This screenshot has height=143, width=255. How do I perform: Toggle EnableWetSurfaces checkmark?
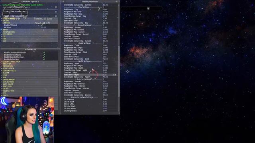pos(44,55)
